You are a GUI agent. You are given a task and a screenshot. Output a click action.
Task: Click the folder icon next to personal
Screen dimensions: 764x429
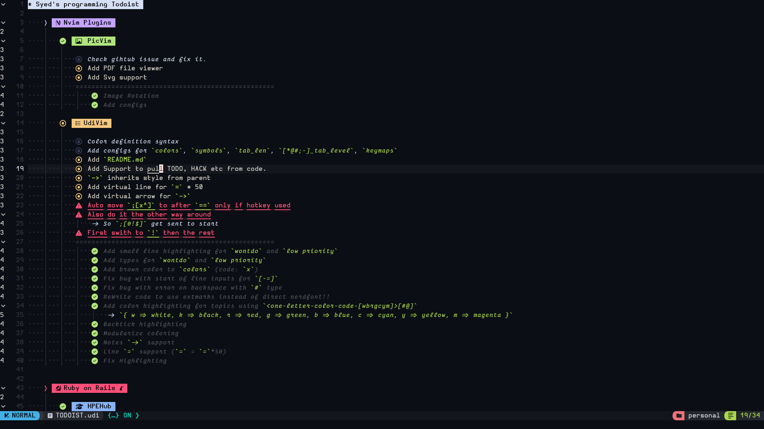click(679, 415)
